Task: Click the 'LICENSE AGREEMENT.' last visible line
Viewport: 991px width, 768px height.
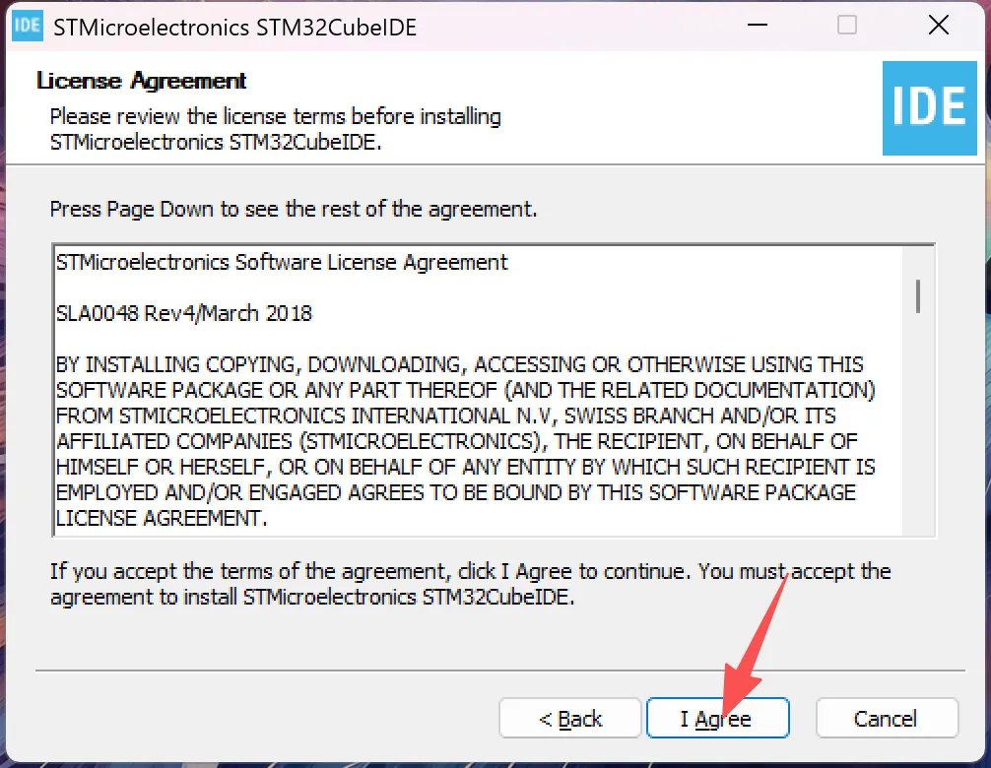Action: coord(162,519)
